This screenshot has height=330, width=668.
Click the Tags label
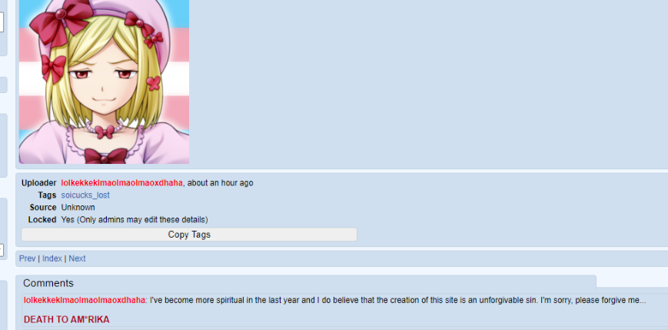[x=47, y=195]
